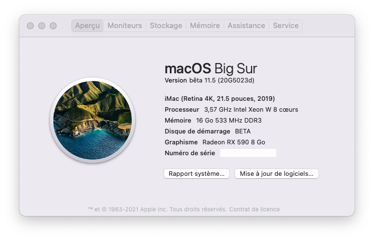Click the macOS Big Sur landscape icon
The image size is (374, 240).
(93, 120)
